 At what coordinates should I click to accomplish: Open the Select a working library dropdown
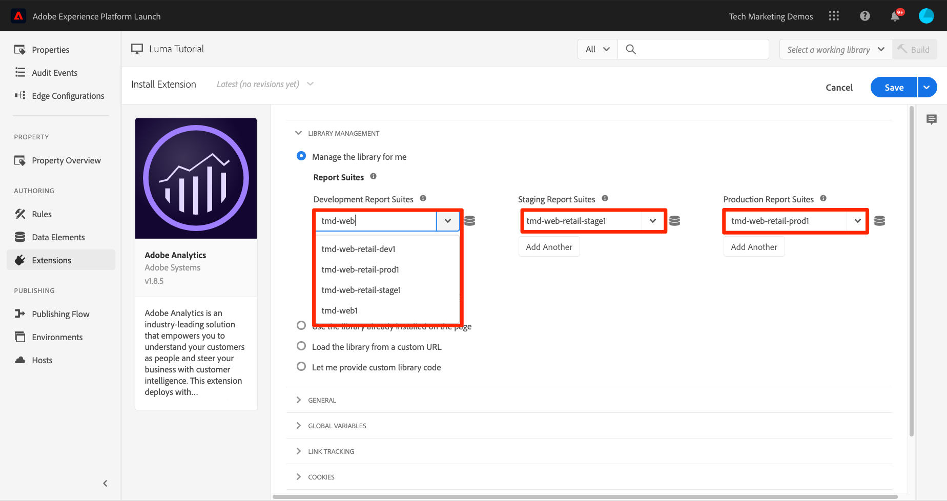[835, 49]
